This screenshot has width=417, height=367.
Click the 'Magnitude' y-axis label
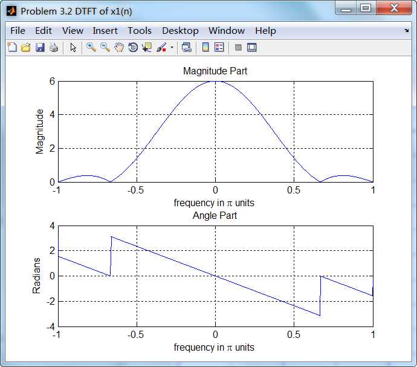coord(39,131)
